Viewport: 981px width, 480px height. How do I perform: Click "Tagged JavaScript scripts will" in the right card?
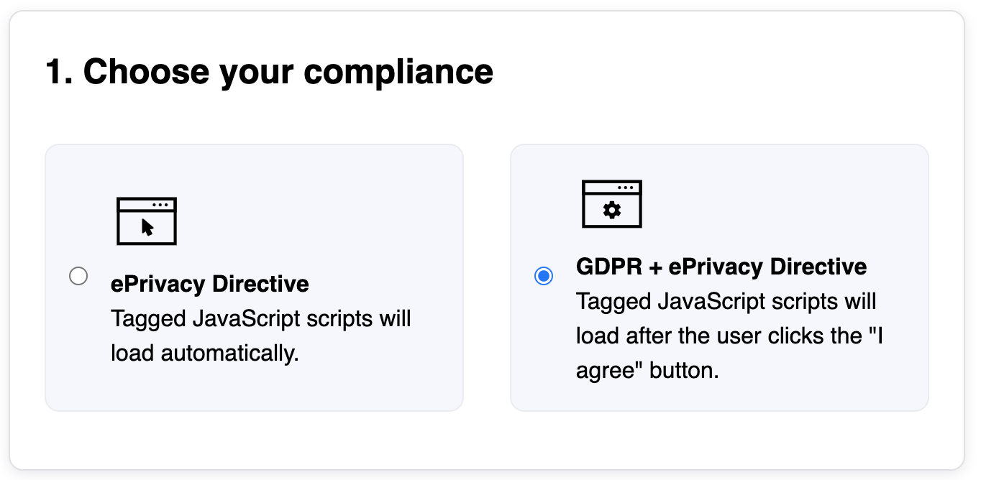coord(726,301)
